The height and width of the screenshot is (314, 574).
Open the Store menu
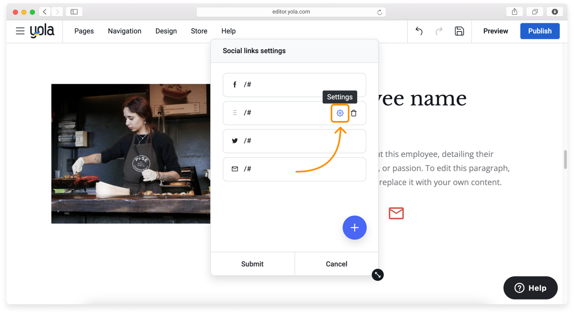(199, 31)
